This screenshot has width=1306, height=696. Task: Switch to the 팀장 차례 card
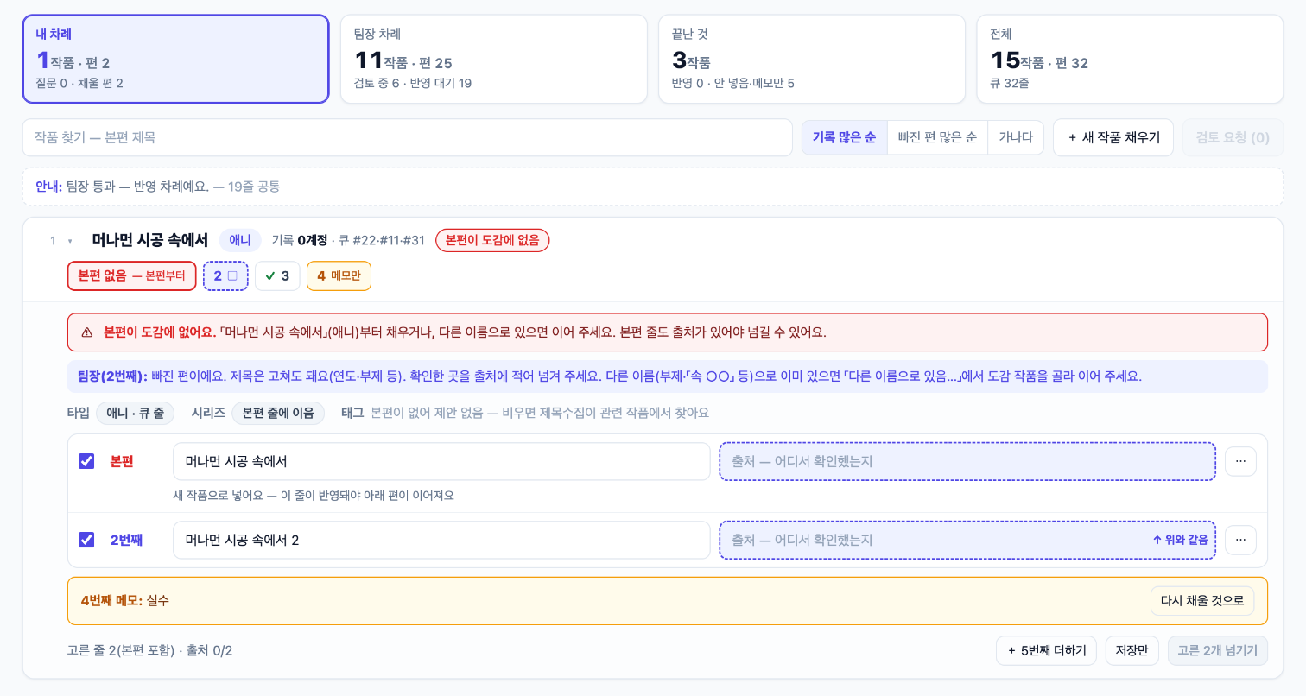[493, 59]
